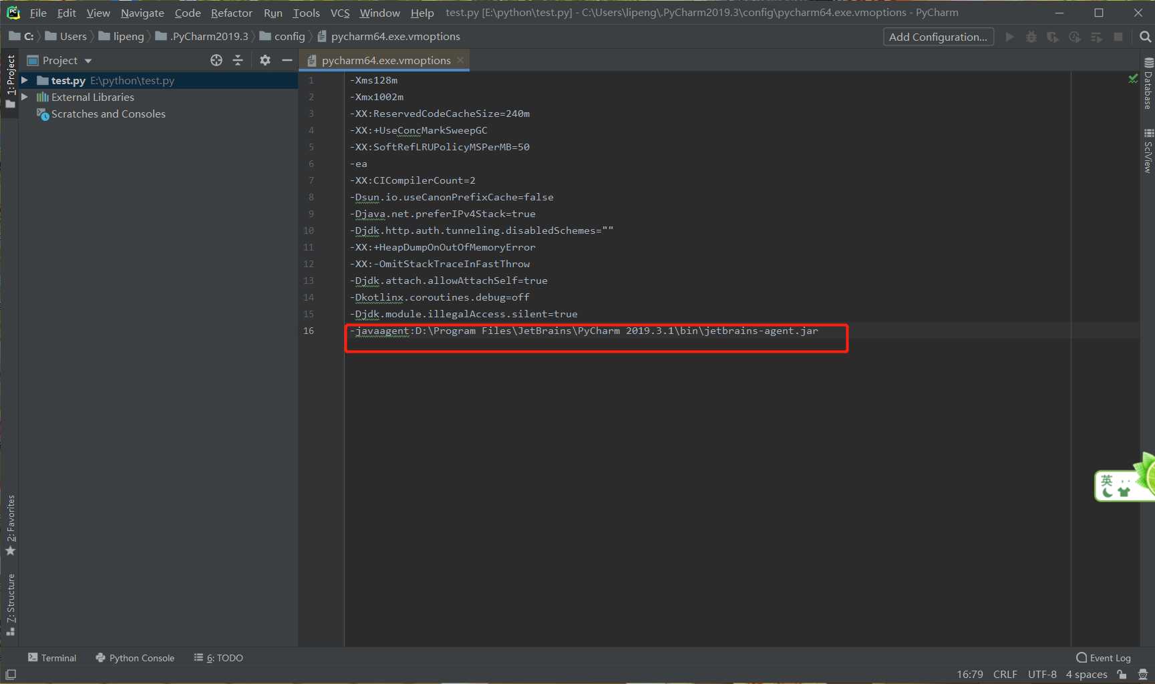
Task: Expand External Libraries node
Action: pos(25,97)
